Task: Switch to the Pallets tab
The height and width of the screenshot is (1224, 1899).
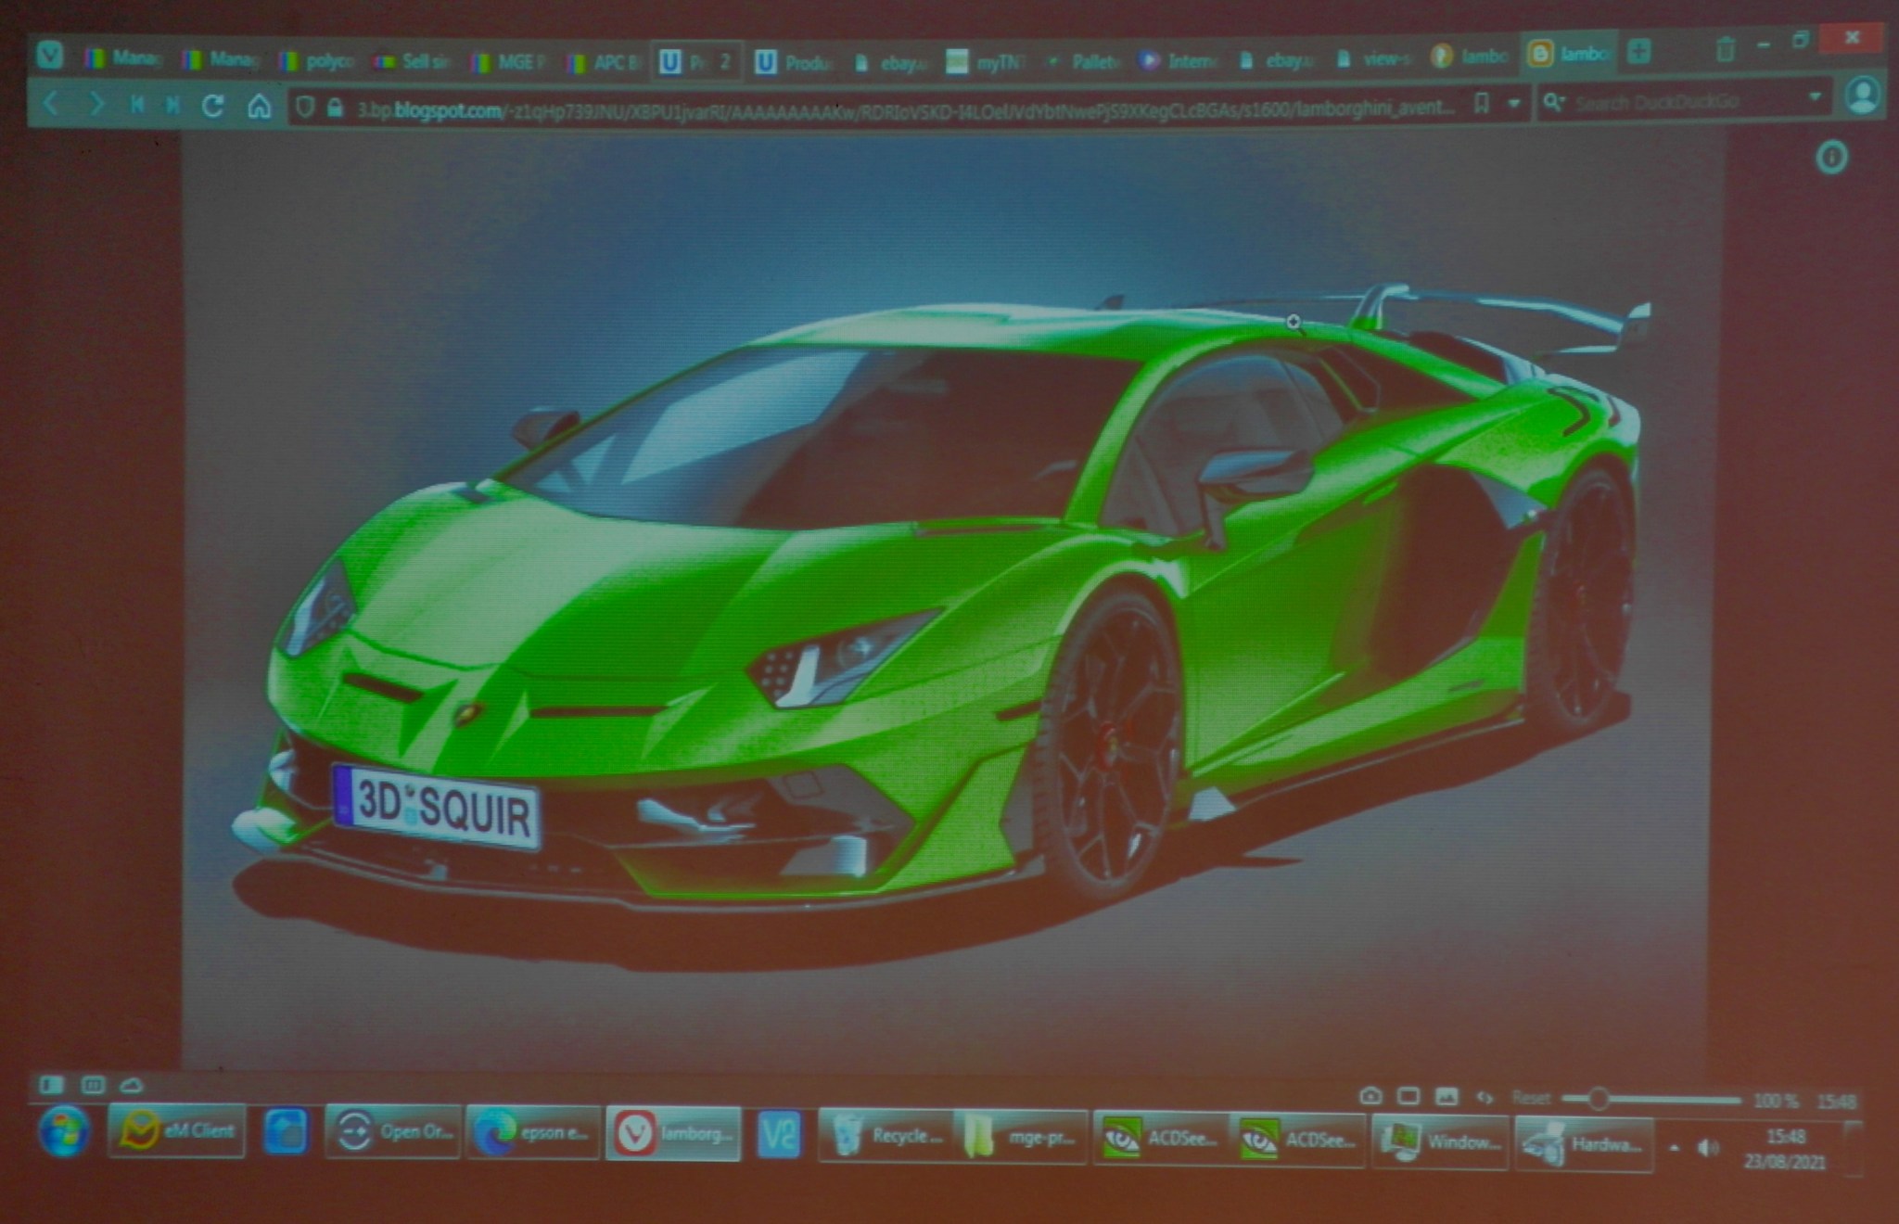Action: click(x=1085, y=61)
